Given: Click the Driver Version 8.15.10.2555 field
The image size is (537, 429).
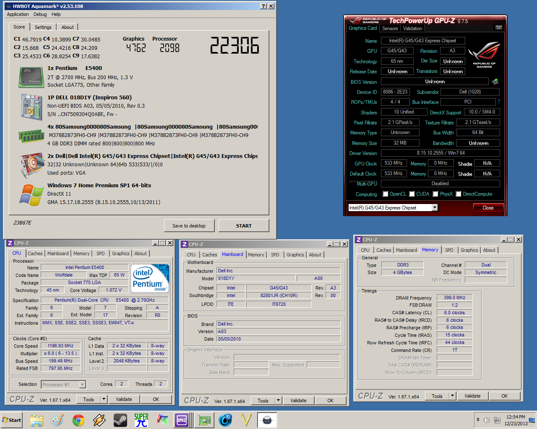Looking at the screenshot, I should coord(441,153).
